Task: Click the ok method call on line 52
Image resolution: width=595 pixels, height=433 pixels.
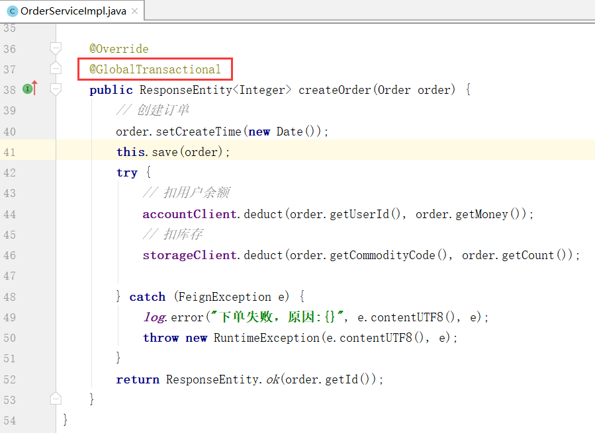Action: (273, 379)
